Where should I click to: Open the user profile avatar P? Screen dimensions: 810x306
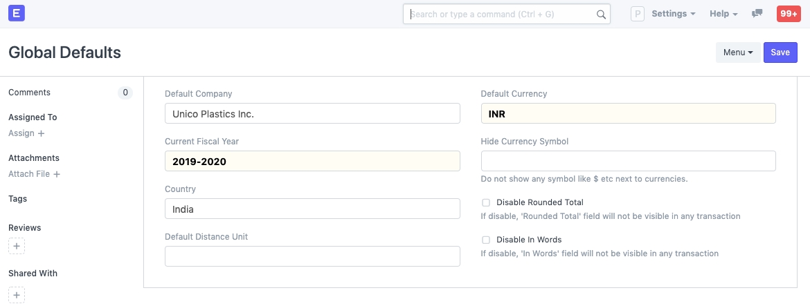point(637,14)
